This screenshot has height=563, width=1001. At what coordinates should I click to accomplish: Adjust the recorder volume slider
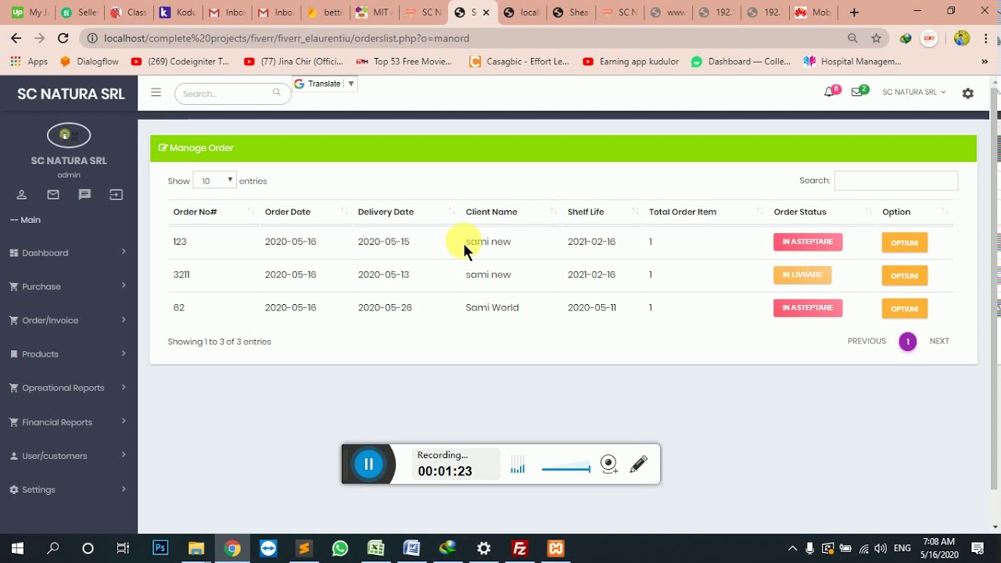click(565, 469)
